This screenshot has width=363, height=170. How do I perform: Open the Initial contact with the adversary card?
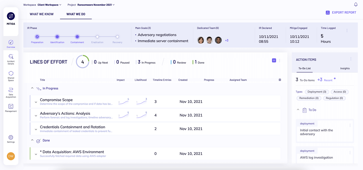[324, 131]
